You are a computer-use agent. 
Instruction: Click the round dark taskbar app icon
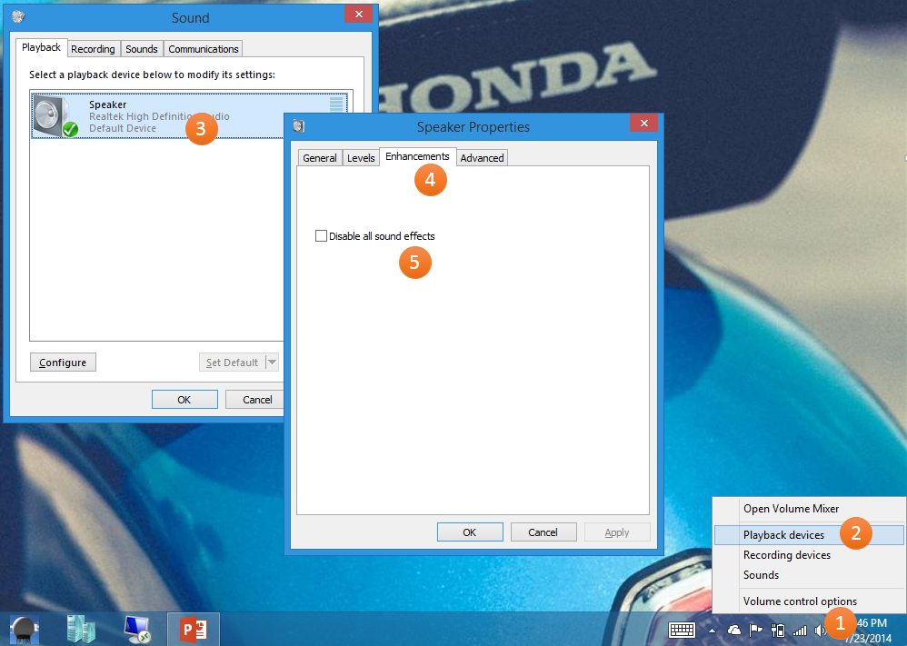pos(25,630)
